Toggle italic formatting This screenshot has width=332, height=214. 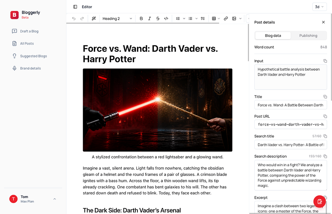(x=150, y=19)
